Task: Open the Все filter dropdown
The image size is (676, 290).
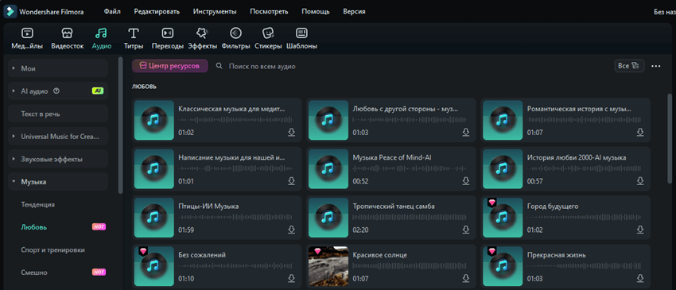Action: [629, 66]
